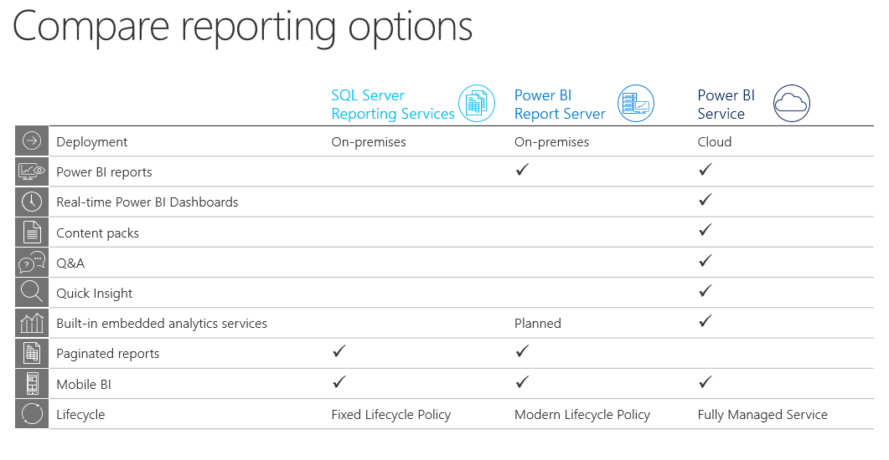Viewport: 889px width, 460px height.
Task: Click the Lifecycle circular arrow icon
Action: pos(32,414)
